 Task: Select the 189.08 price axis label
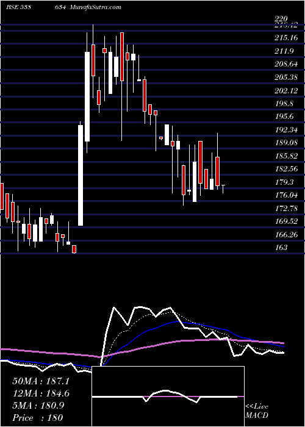[286, 142]
